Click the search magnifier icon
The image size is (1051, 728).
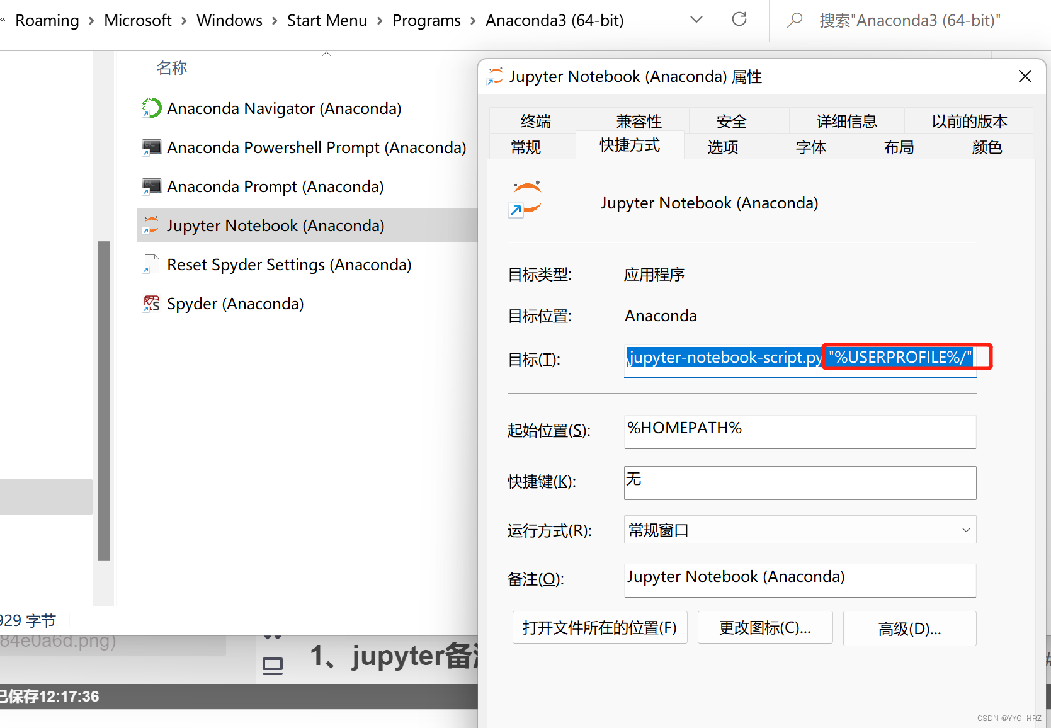pos(795,20)
